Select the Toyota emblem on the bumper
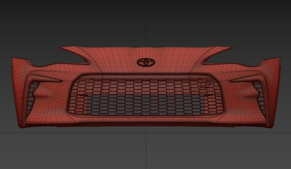Screen dimensions: 291x169 pos(146,62)
